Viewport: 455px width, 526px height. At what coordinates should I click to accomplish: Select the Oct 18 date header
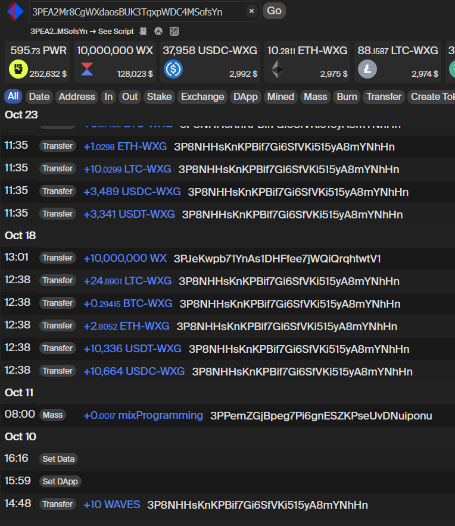tap(20, 236)
